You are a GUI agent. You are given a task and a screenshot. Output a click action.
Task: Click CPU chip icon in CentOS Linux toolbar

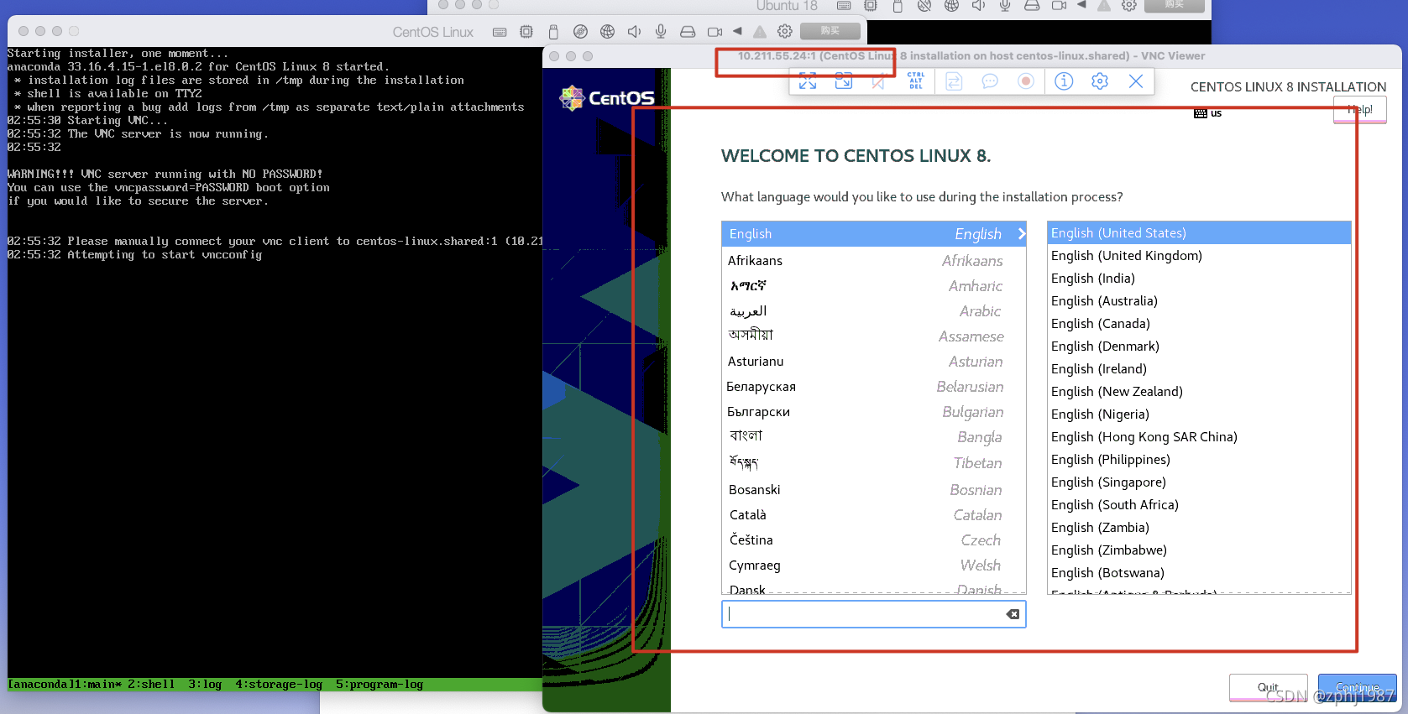526,32
